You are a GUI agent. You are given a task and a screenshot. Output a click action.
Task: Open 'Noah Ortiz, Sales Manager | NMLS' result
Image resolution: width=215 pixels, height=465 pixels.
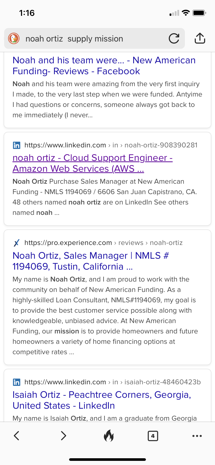91,261
